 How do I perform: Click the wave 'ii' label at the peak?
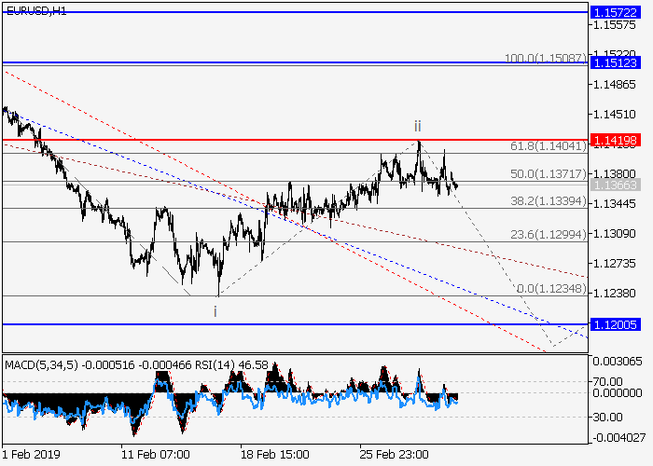(x=418, y=125)
